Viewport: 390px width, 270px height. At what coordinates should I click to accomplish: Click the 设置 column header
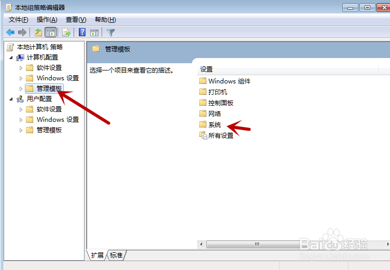point(287,69)
